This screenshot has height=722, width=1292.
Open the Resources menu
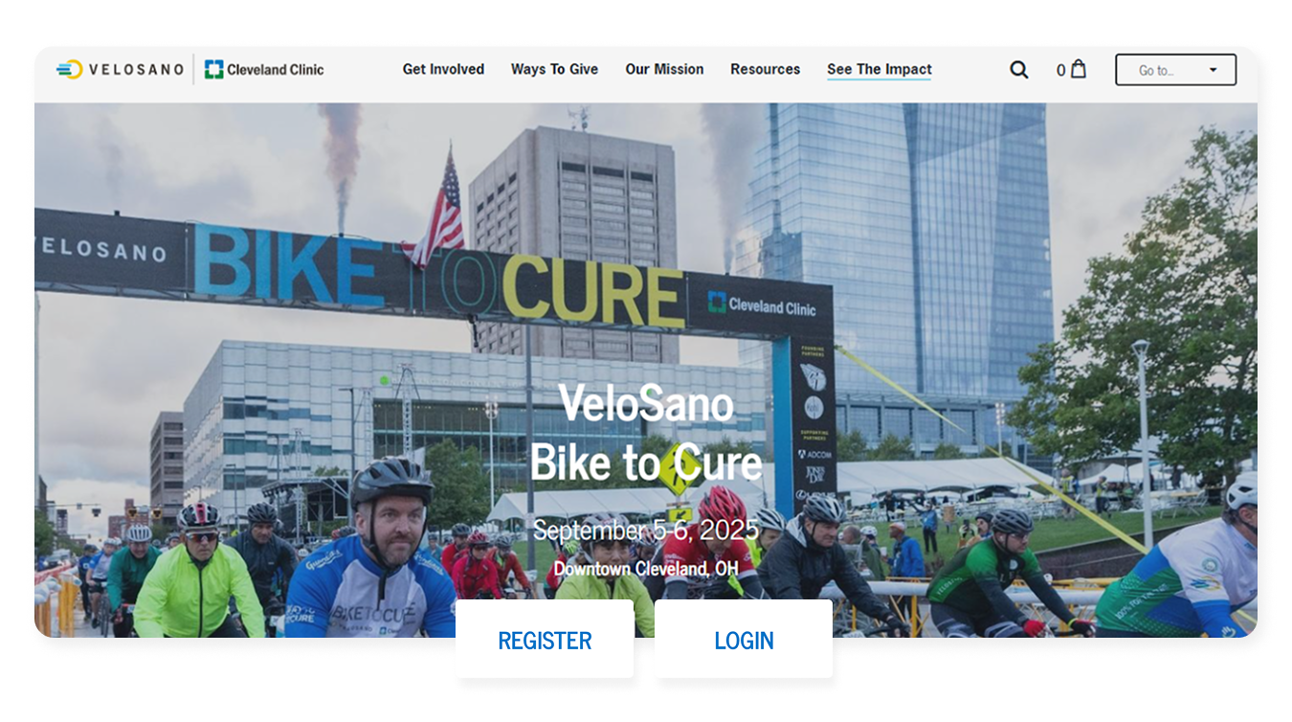point(765,69)
